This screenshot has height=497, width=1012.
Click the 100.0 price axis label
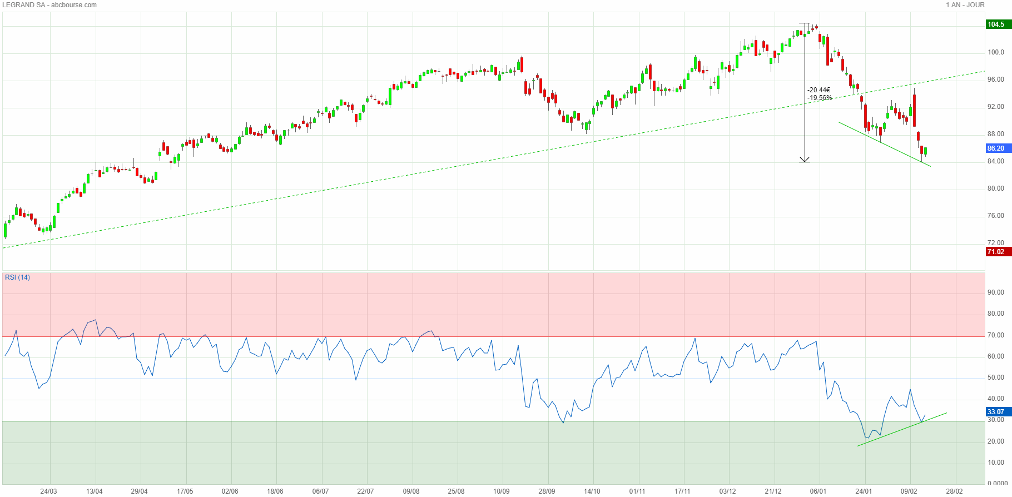tap(996, 52)
